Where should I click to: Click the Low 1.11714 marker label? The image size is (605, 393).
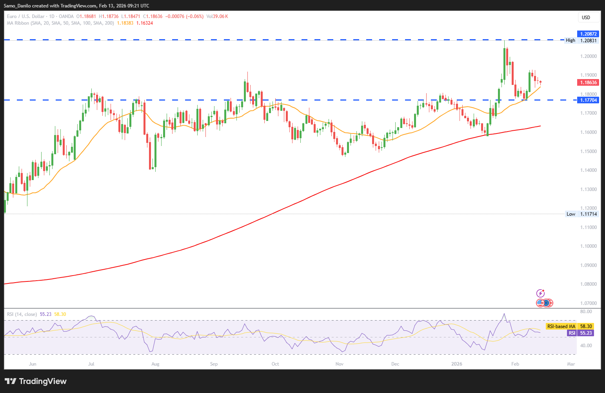point(582,214)
